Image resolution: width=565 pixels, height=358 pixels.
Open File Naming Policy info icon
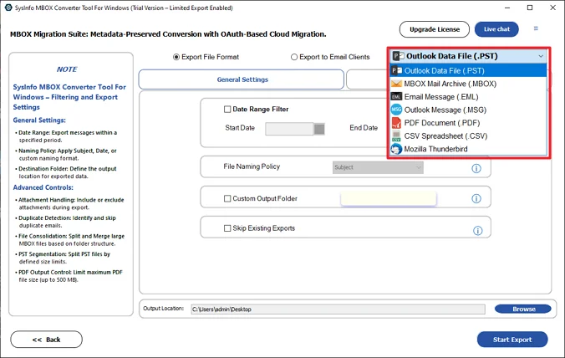[476, 168]
